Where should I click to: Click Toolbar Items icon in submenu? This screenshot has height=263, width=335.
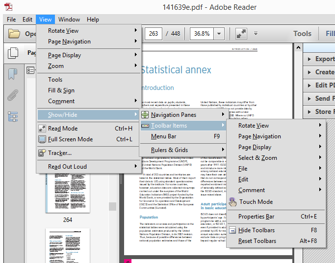pos(145,126)
